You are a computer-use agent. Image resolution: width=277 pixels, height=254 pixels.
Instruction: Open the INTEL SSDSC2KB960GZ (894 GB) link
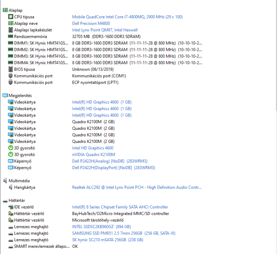(x=101, y=226)
